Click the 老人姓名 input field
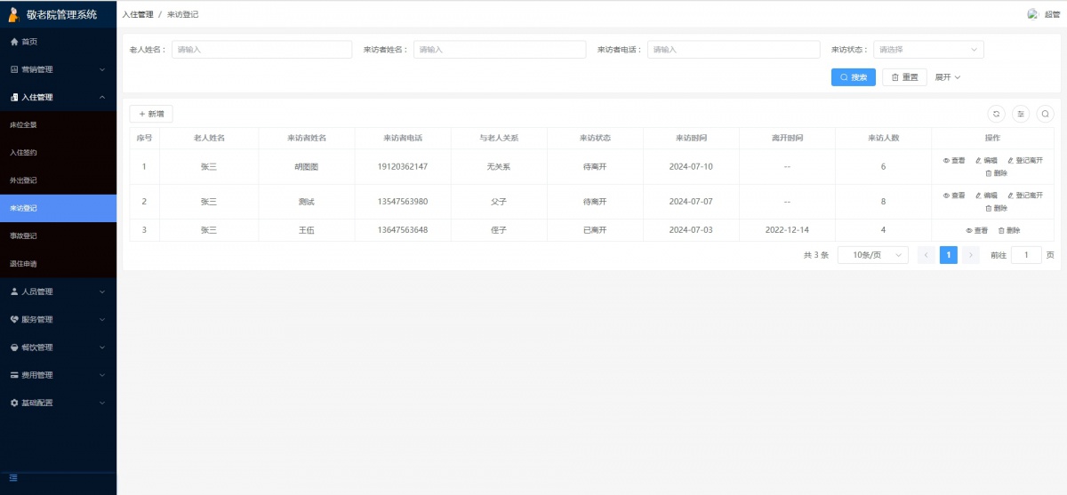The width and height of the screenshot is (1067, 495). pos(261,50)
